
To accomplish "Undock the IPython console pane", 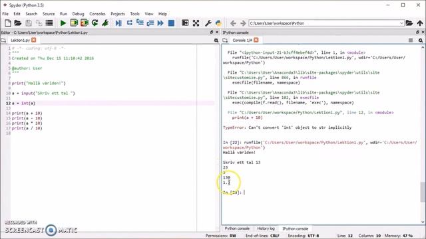I will (417, 33).
